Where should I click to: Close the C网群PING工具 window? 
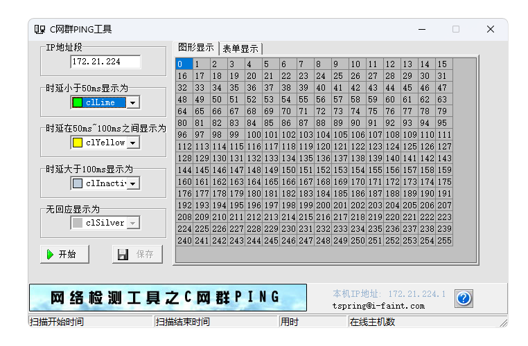(x=490, y=29)
